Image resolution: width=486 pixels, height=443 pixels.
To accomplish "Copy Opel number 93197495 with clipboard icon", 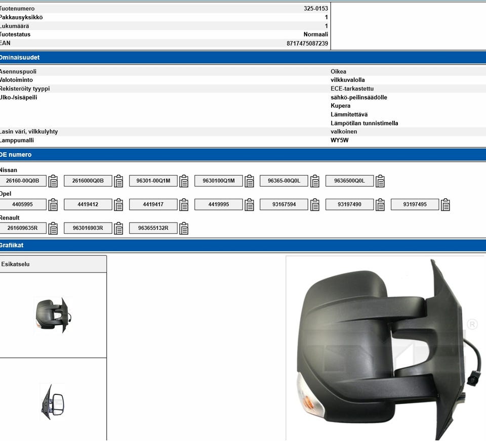I will point(445,205).
